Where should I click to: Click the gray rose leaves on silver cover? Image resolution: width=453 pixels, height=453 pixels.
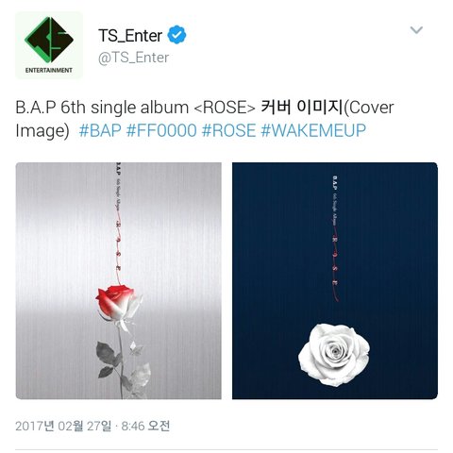pos(124,366)
